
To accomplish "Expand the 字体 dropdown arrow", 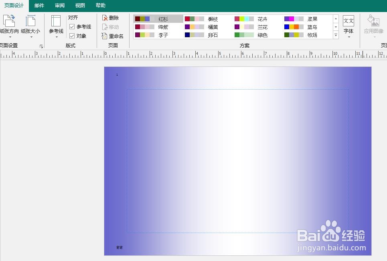I will click(x=349, y=37).
